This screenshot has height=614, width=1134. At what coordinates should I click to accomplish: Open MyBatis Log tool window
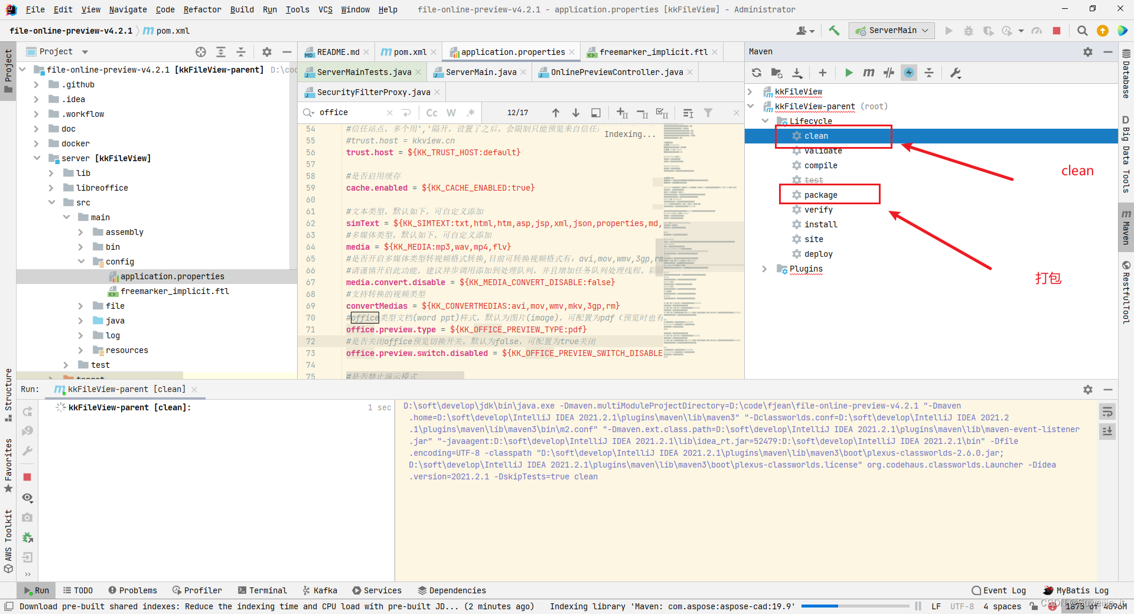tap(1076, 590)
